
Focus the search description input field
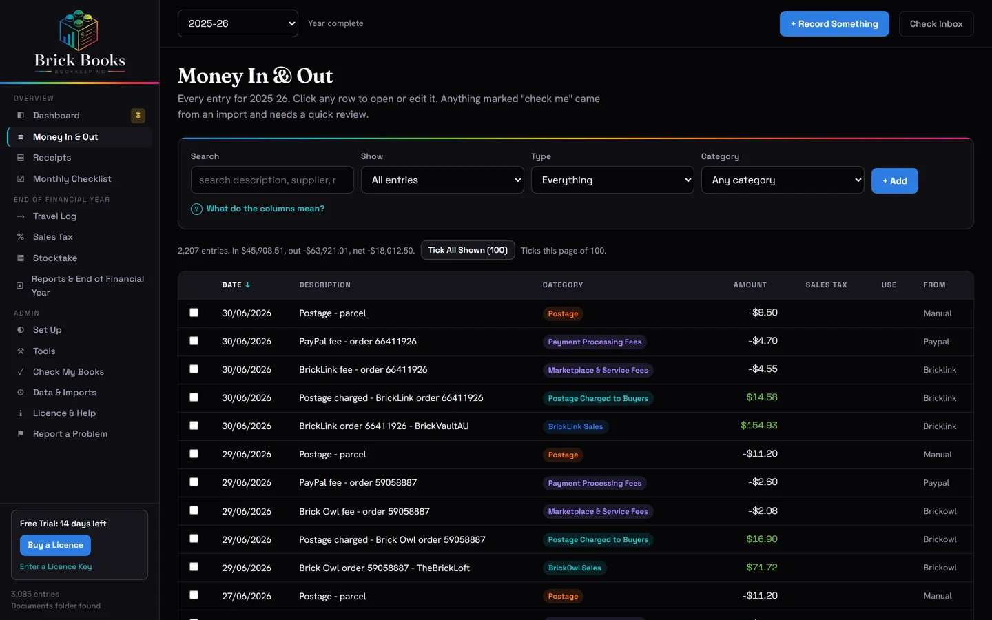tap(272, 180)
